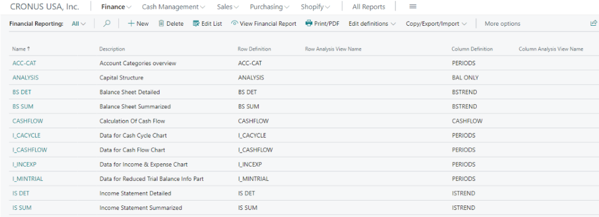This screenshot has height=217, width=599.
Task: Click the New plus icon
Action: [131, 23]
